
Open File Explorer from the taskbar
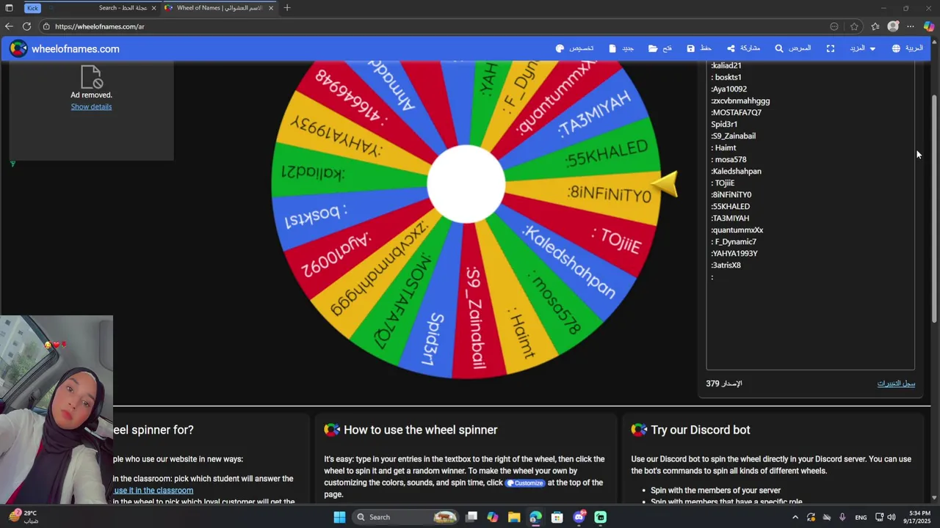pyautogui.click(x=514, y=517)
